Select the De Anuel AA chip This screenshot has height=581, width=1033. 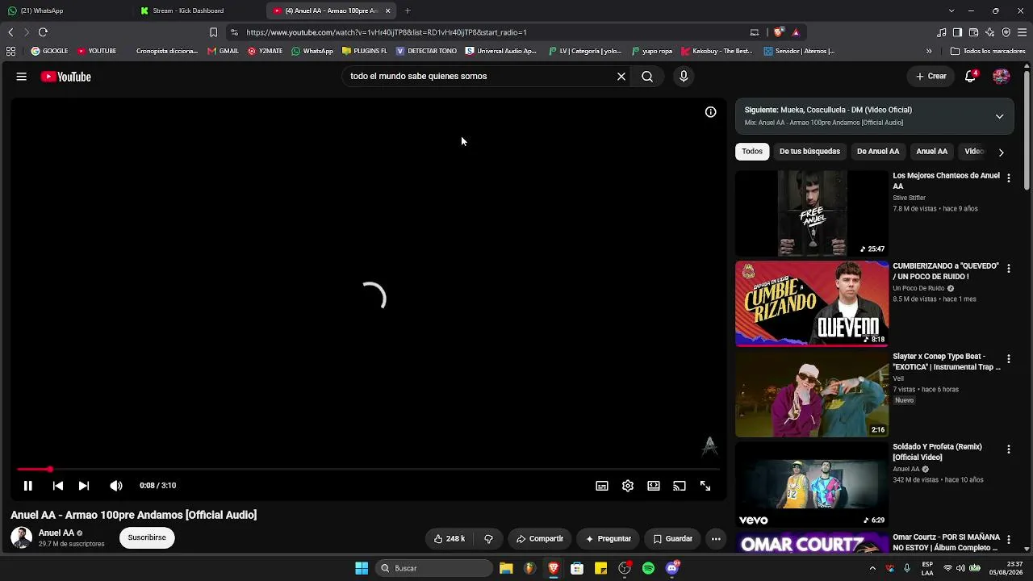tap(878, 152)
